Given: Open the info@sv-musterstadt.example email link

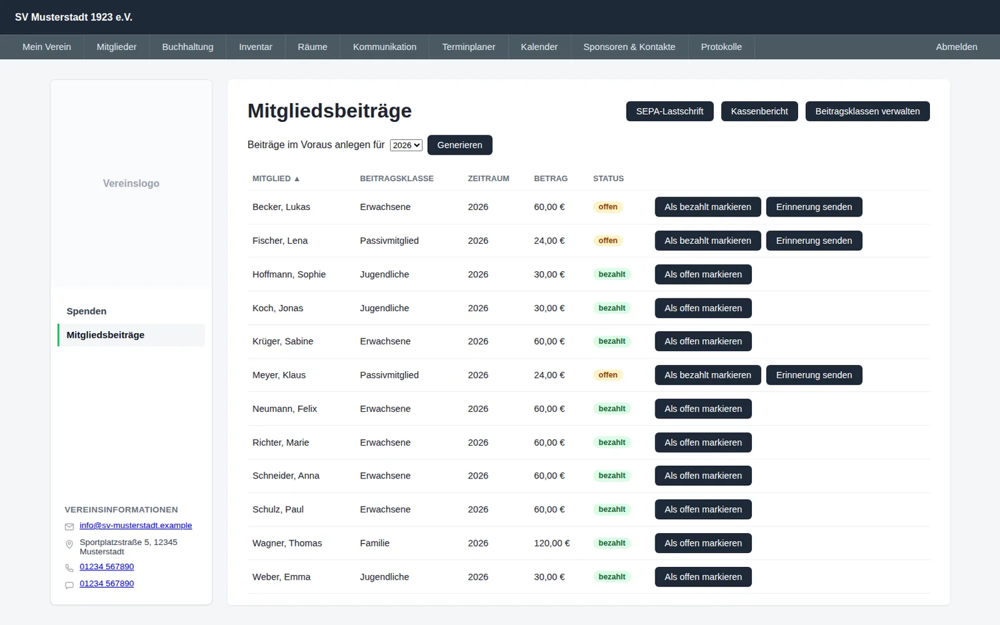Looking at the screenshot, I should (x=135, y=526).
